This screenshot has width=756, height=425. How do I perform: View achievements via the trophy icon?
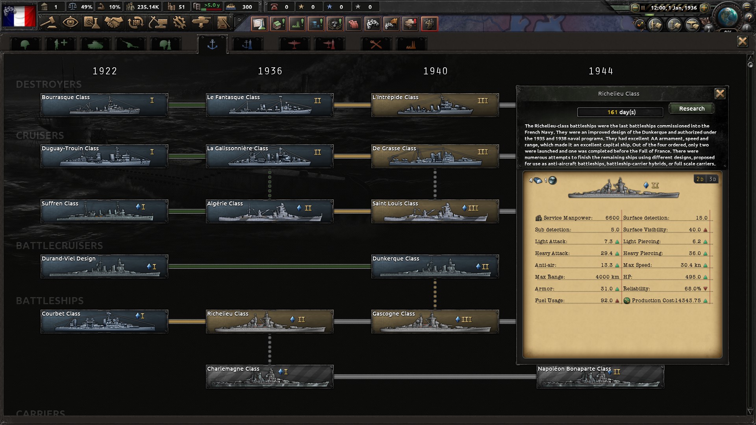[x=709, y=29]
